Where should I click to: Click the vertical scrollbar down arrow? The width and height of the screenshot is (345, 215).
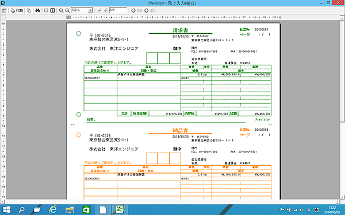(343, 197)
